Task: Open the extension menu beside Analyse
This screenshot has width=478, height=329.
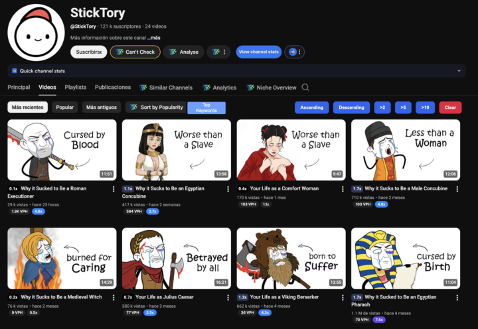Action: point(218,52)
